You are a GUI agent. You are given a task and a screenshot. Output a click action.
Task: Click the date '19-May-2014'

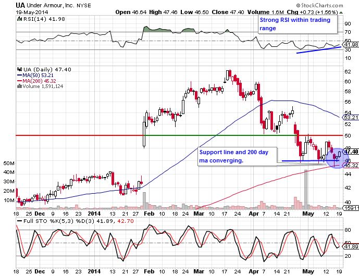click(32, 12)
